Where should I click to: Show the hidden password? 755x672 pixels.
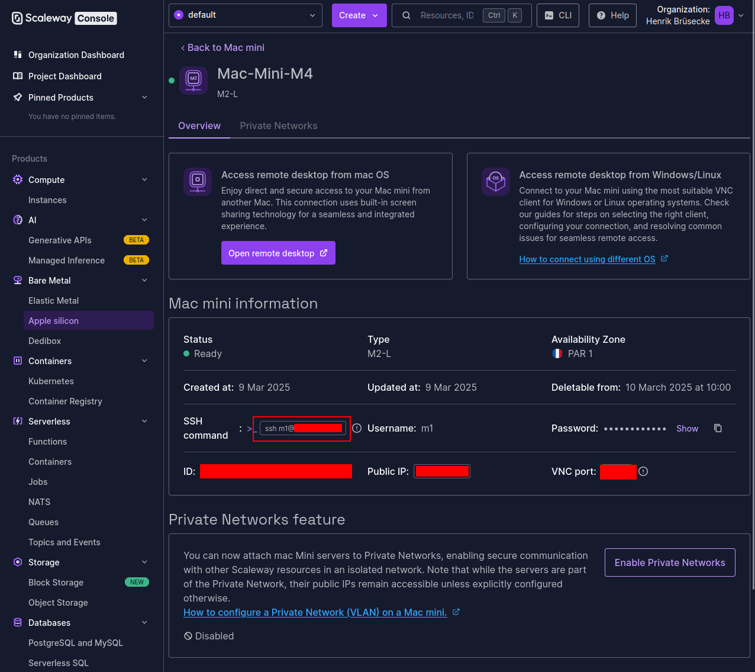click(687, 429)
